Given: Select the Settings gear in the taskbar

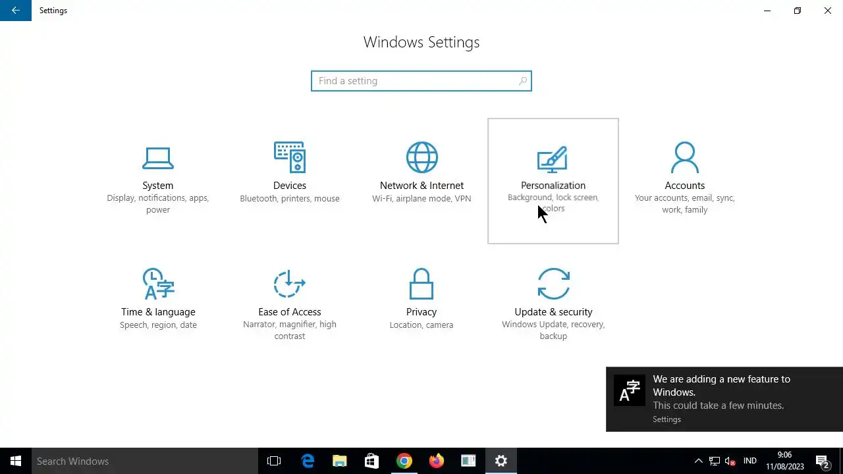Looking at the screenshot, I should coord(501,461).
